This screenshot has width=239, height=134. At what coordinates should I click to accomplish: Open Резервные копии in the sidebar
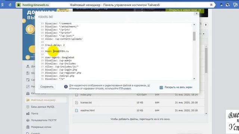tap(41, 127)
